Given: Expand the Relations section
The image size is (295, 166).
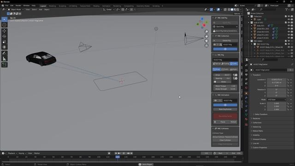Looking at the screenshot, I should pos(256,119).
